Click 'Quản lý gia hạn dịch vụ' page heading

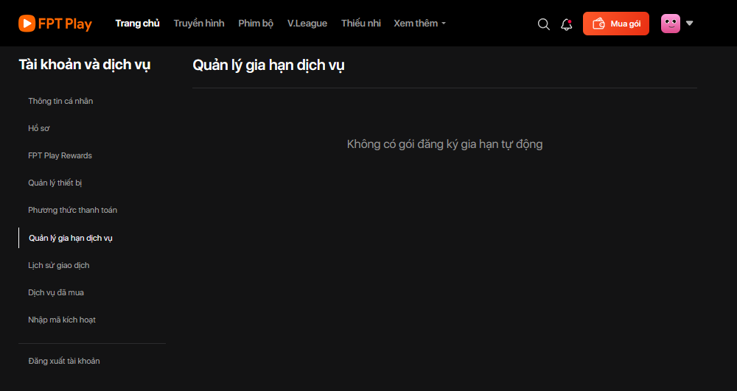268,66
